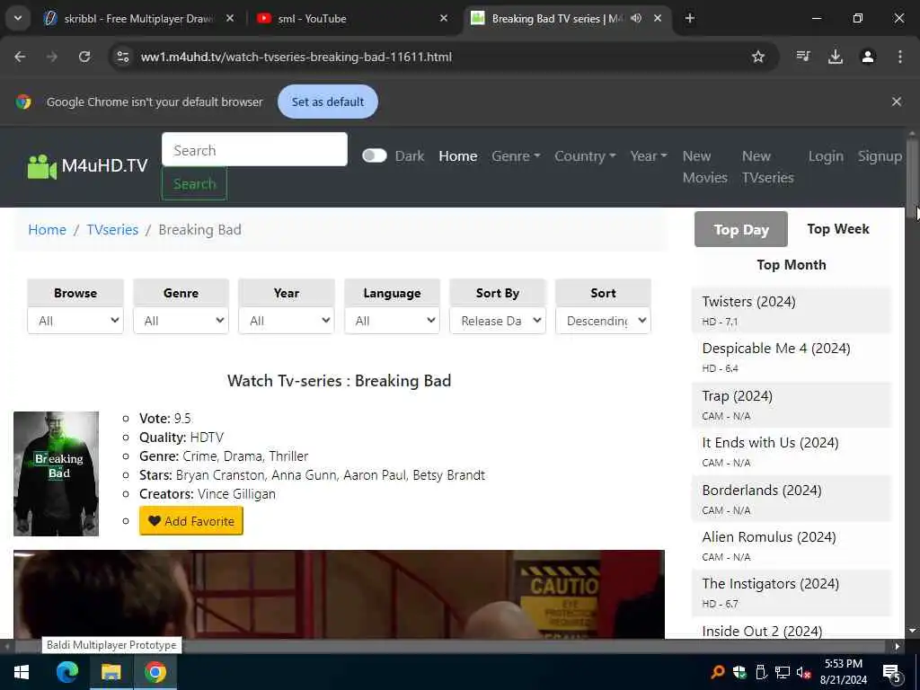920x690 pixels.
Task: Go back using the browser back arrow
Action: [20, 57]
